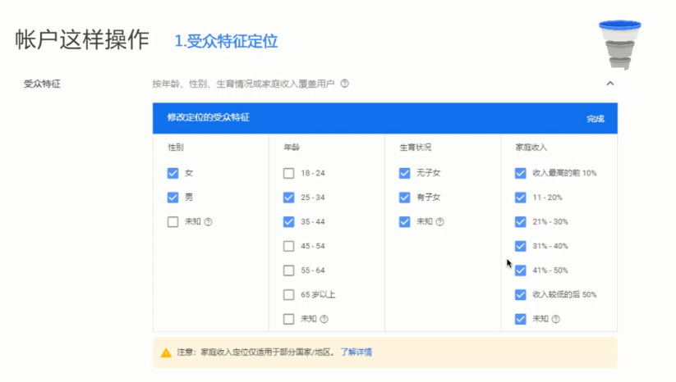
Task: Check the unknown gender 未知 checkbox
Action: pos(172,221)
